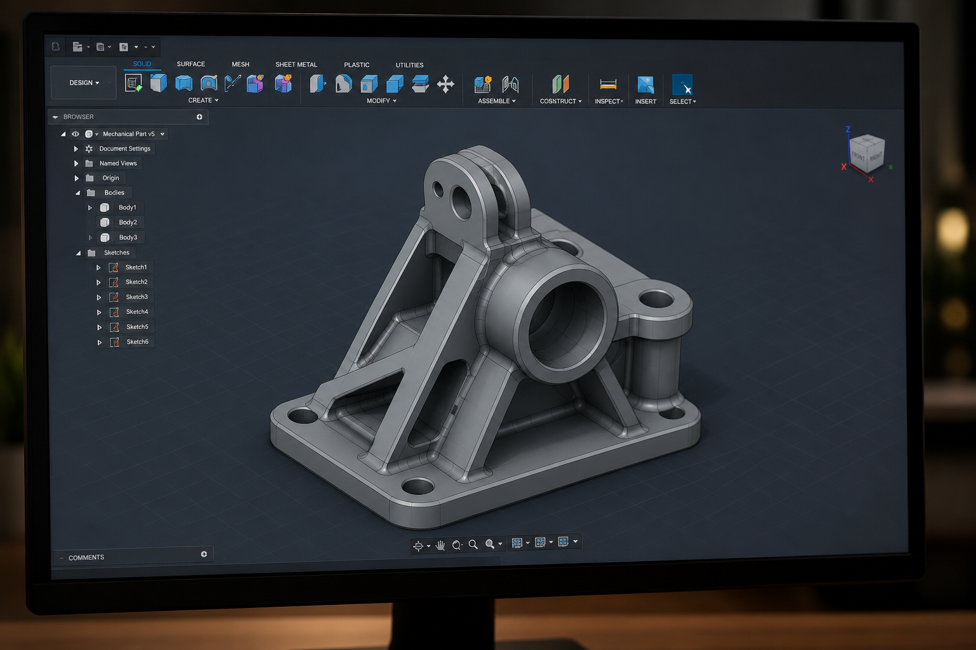Click the Grid and Snaps icon
Screen dimensions: 976x650
540,542
